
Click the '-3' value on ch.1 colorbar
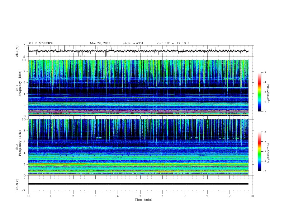tap(264, 72)
